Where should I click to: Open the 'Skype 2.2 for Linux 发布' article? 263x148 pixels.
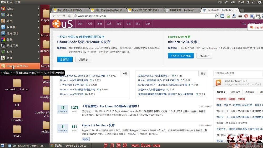[x=98, y=126]
